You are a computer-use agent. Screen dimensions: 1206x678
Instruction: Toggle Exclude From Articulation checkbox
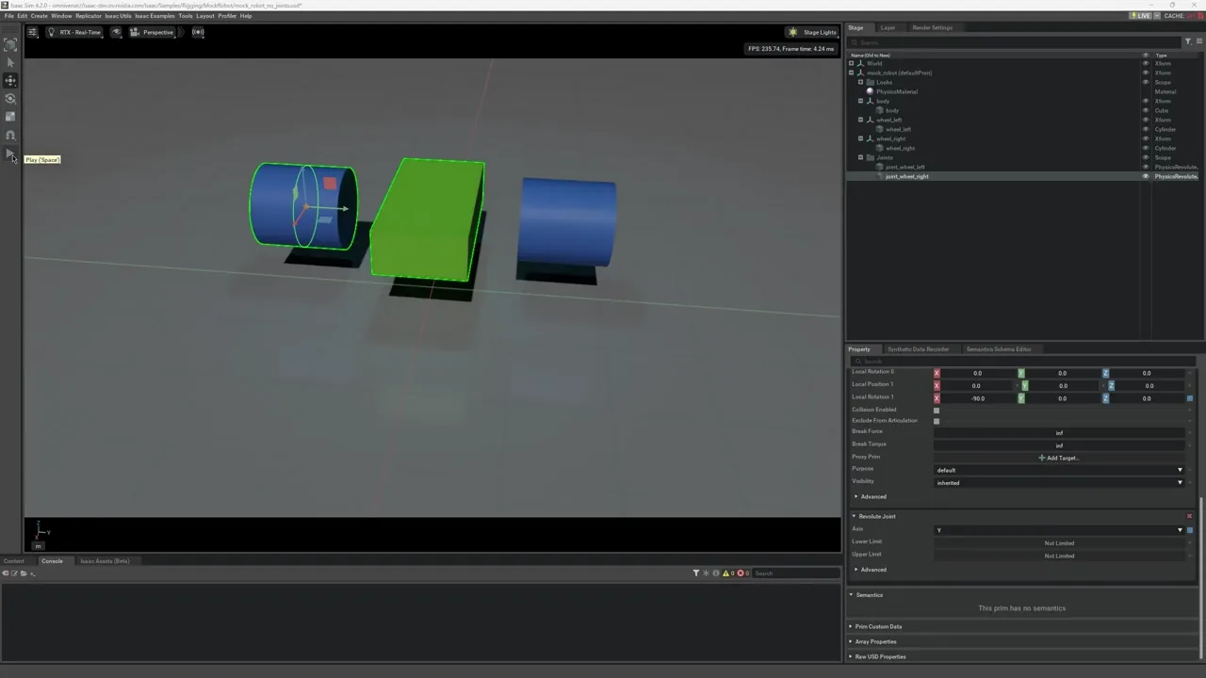coord(937,421)
